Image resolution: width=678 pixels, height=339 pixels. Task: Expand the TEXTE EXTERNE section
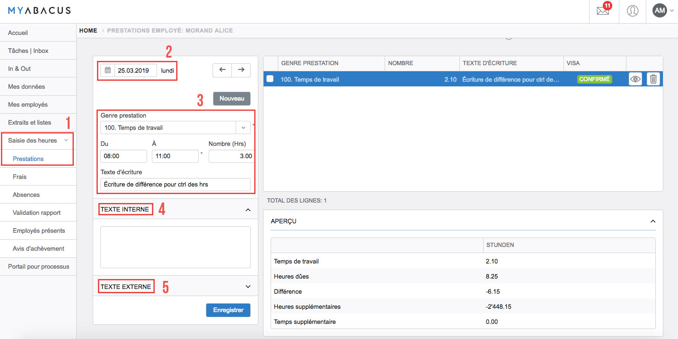248,286
